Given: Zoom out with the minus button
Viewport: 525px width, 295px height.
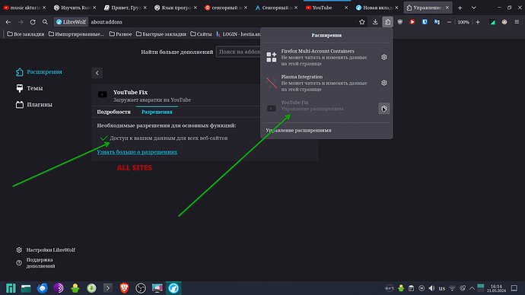Looking at the screenshot, I should 450,22.
